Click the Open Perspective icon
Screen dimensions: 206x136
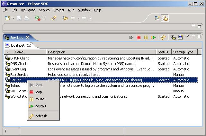[157, 18]
